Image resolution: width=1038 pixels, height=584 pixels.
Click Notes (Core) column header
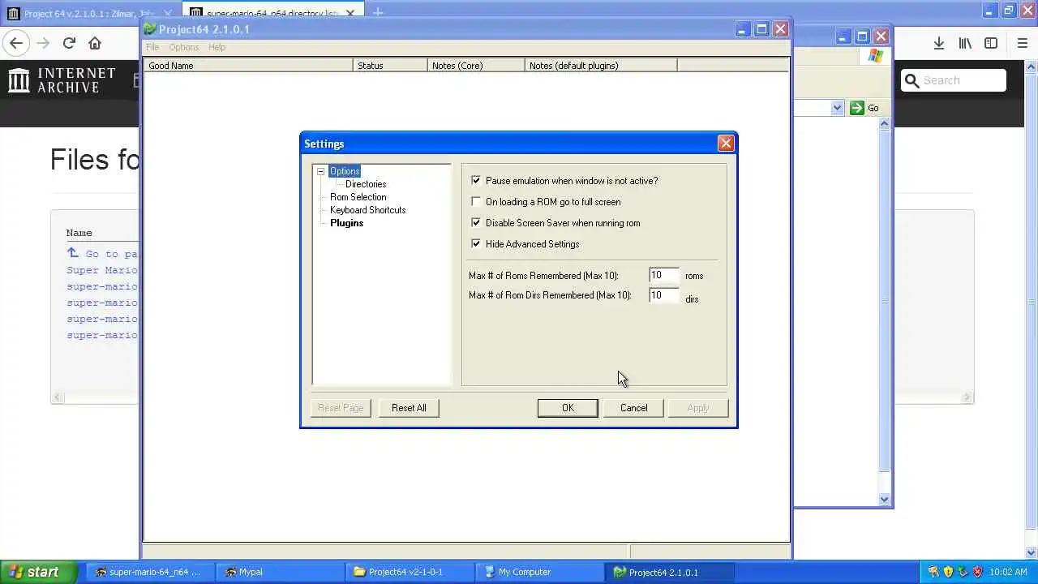point(476,66)
